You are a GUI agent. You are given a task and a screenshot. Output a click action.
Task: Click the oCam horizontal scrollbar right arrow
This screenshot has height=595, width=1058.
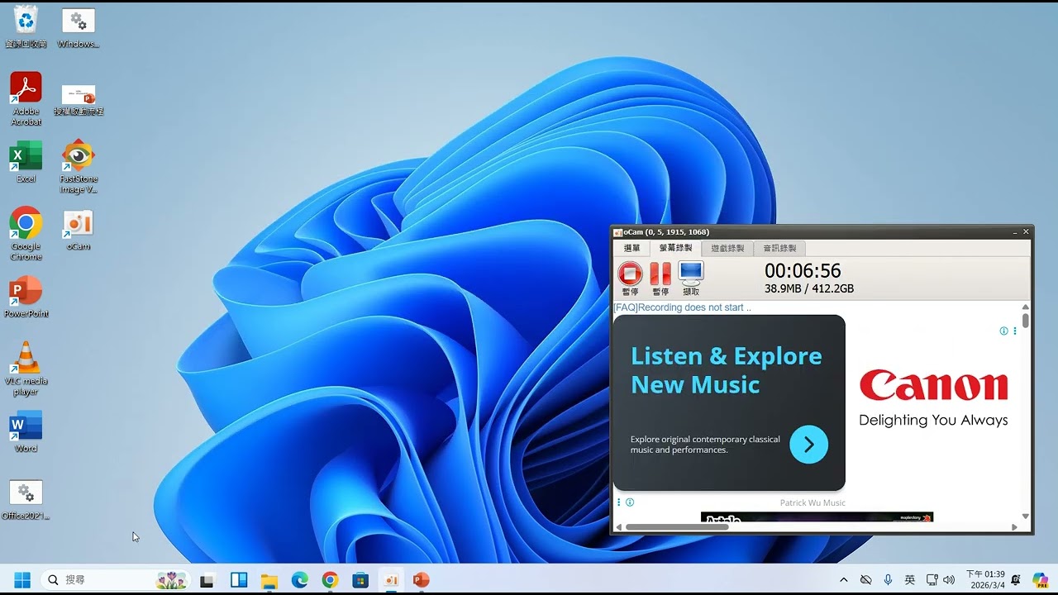click(1015, 527)
